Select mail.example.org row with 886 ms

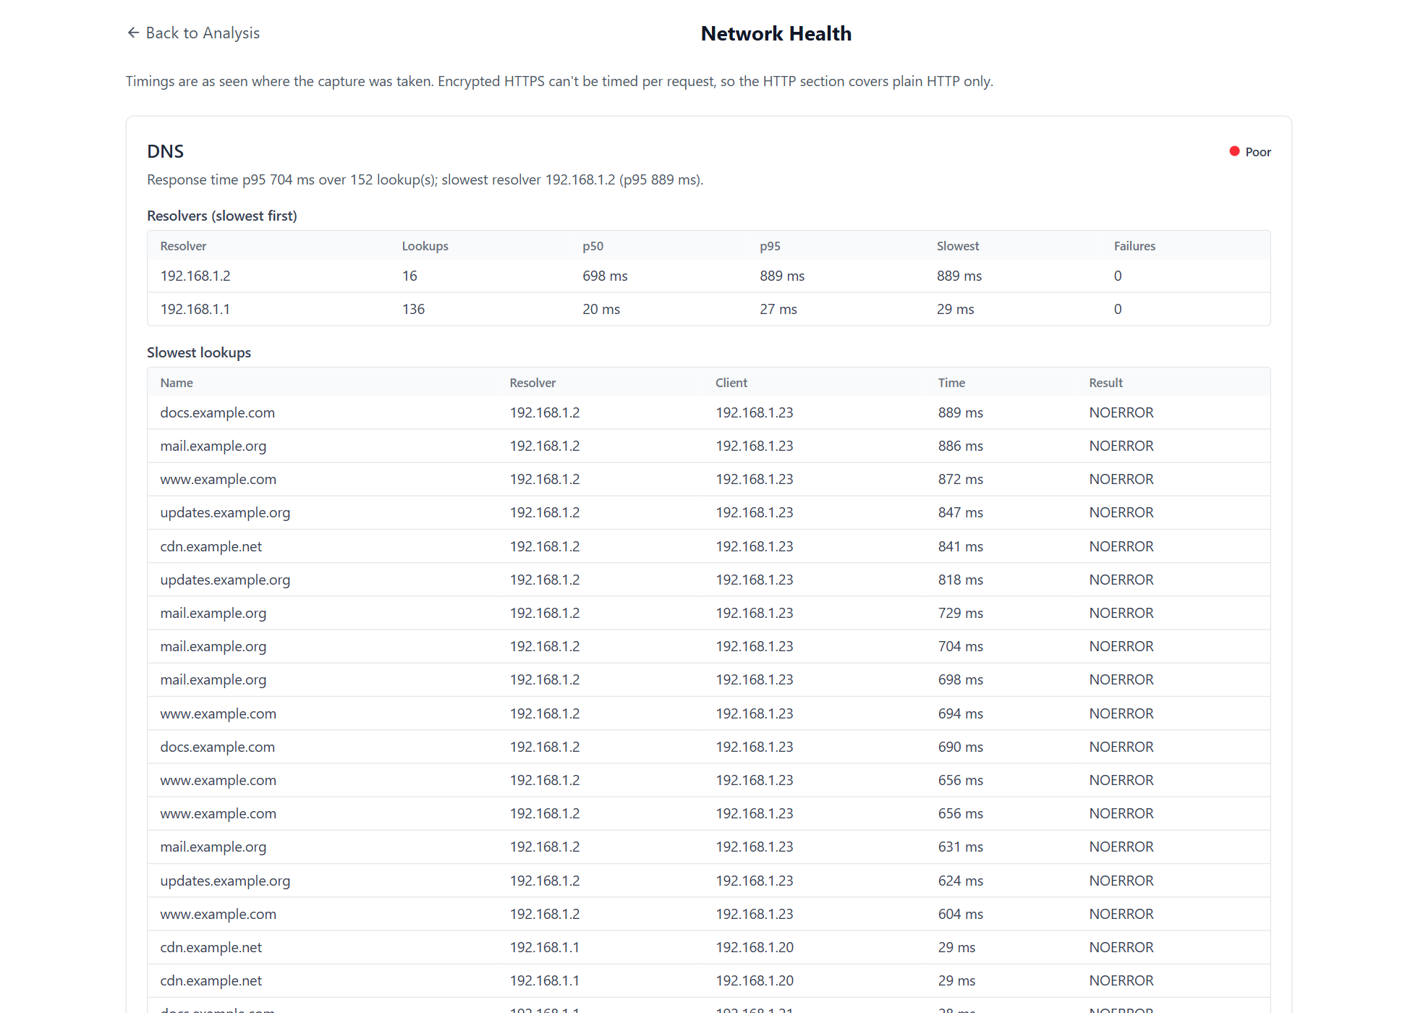pyautogui.click(x=709, y=446)
